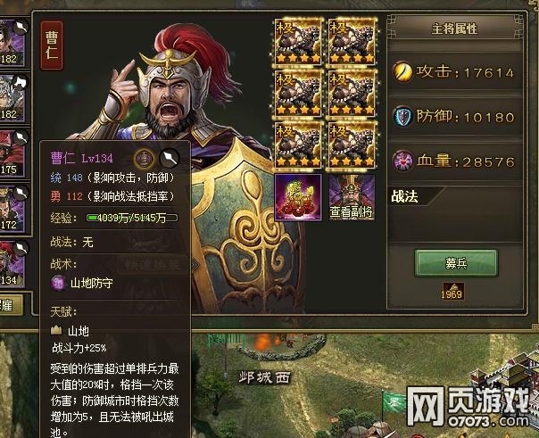Select the general portrait level 134

[12, 265]
